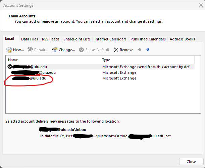The width and height of the screenshot is (205, 168).
Task: Open Change account settings from toolbar
Action: tap(55, 50)
